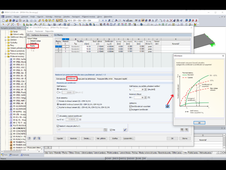The height and width of the screenshot is (170, 226).
Task: Click the Detaily... button
Action: pos(87,138)
